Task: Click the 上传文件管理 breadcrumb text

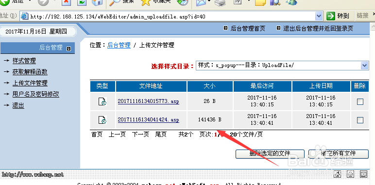Action: click(x=156, y=45)
